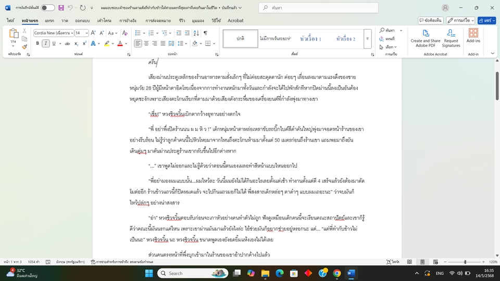Click the Bullets list icon
This screenshot has width=500, height=281.
pyautogui.click(x=137, y=33)
